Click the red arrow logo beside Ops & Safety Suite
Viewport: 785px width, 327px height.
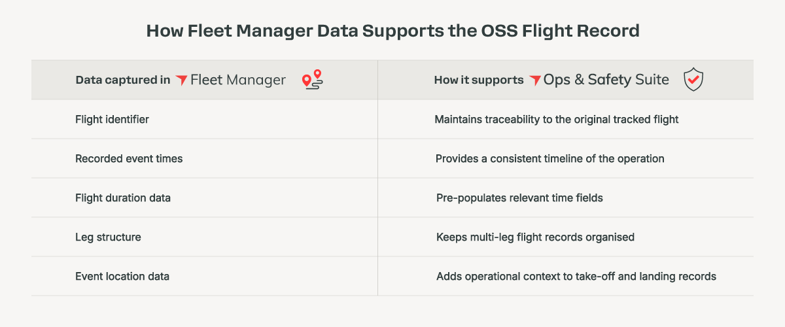(535, 80)
